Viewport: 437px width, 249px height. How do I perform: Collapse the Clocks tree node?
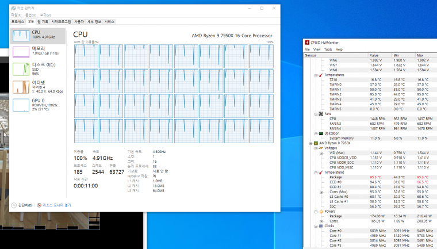[x=316, y=226]
